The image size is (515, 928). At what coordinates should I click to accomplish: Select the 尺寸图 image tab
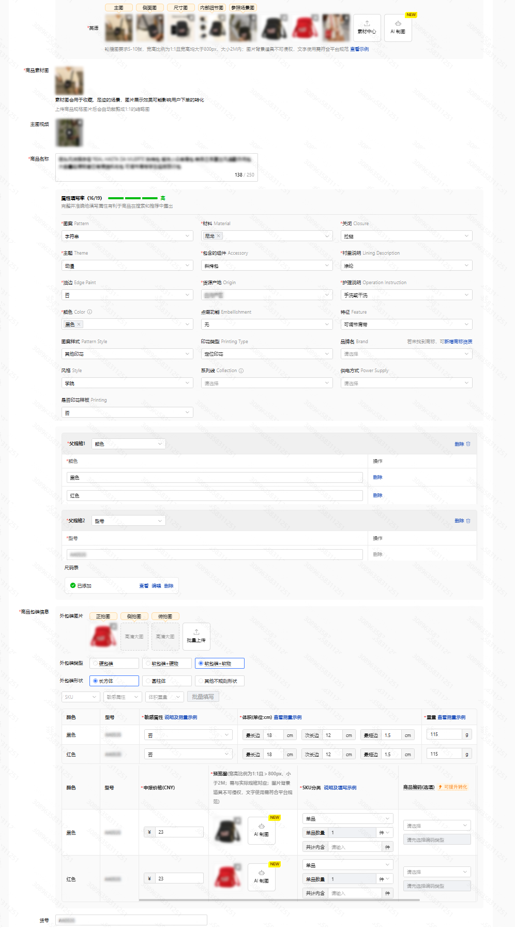(x=181, y=8)
